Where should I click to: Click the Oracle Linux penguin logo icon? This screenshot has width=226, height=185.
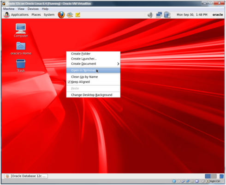[x=6, y=15]
